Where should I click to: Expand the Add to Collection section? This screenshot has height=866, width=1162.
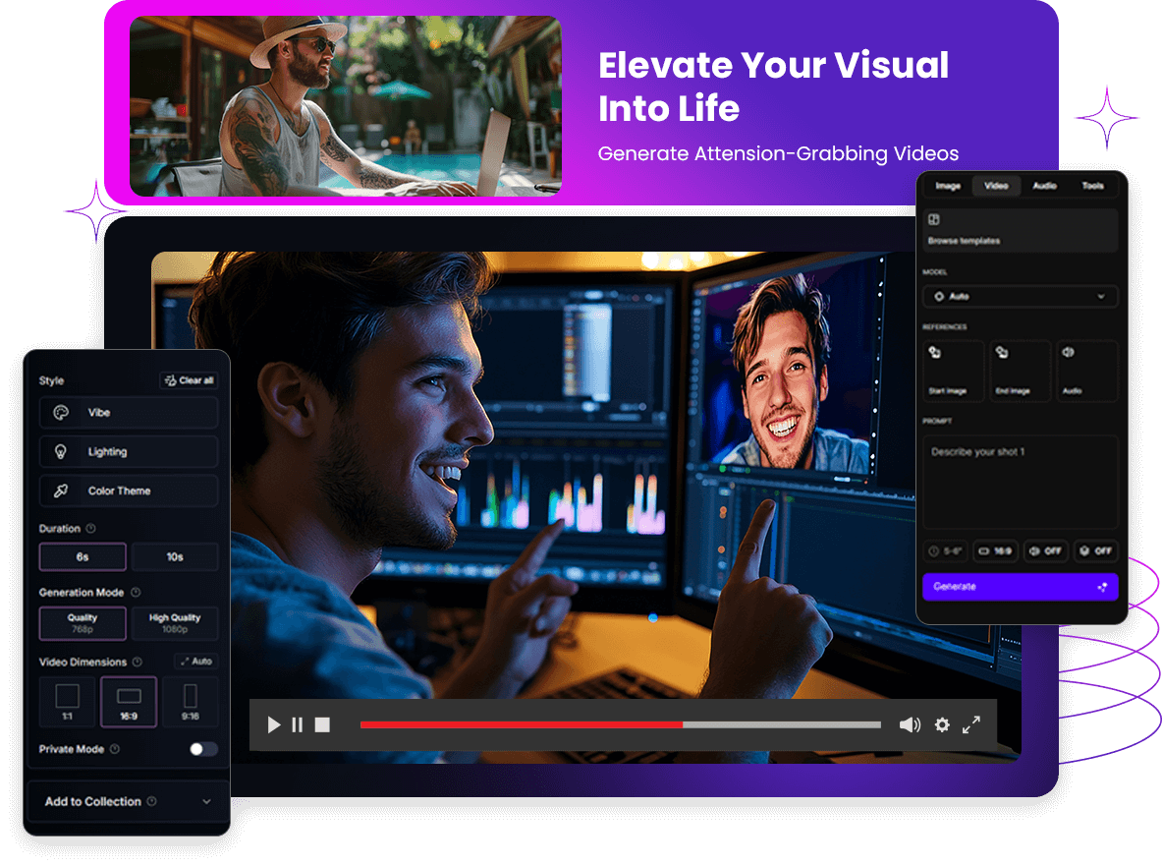pos(128,802)
